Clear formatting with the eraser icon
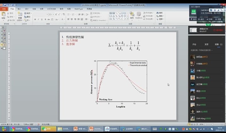The width and height of the screenshot is (226, 133). [64, 14]
